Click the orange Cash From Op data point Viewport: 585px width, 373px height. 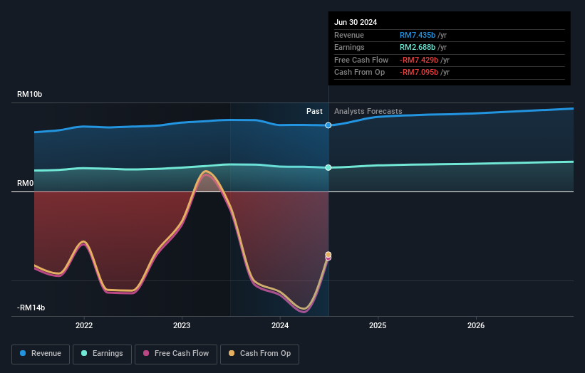(328, 255)
